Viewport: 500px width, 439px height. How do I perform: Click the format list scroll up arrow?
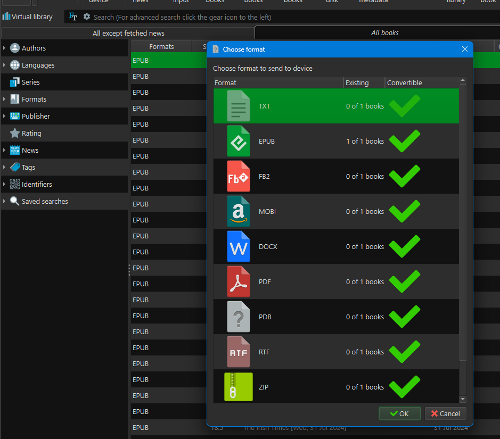[463, 80]
